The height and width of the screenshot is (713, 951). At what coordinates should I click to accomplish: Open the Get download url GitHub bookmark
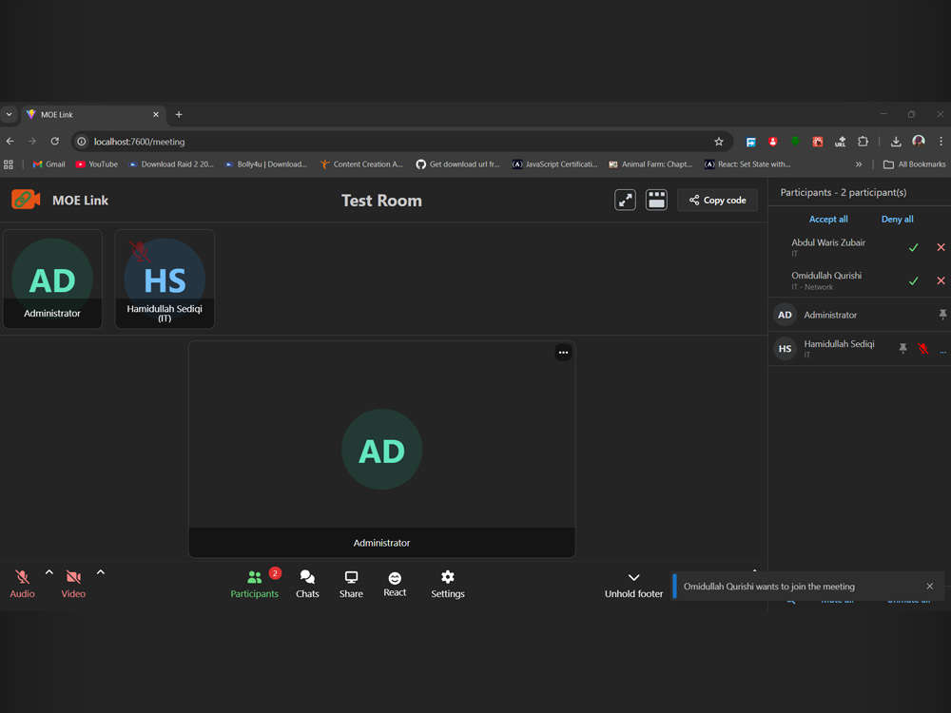point(458,164)
